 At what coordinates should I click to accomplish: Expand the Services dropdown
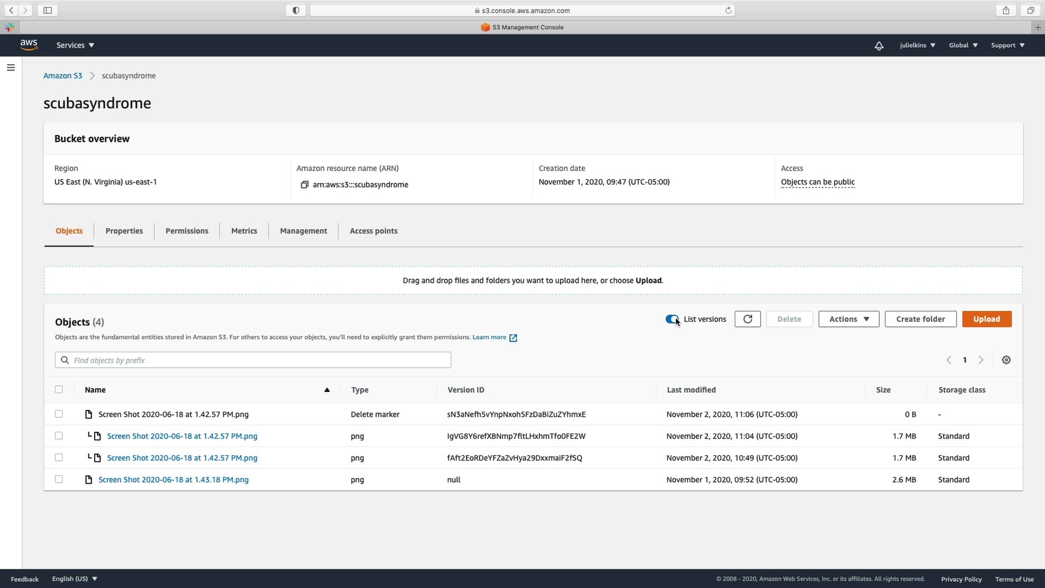click(76, 45)
